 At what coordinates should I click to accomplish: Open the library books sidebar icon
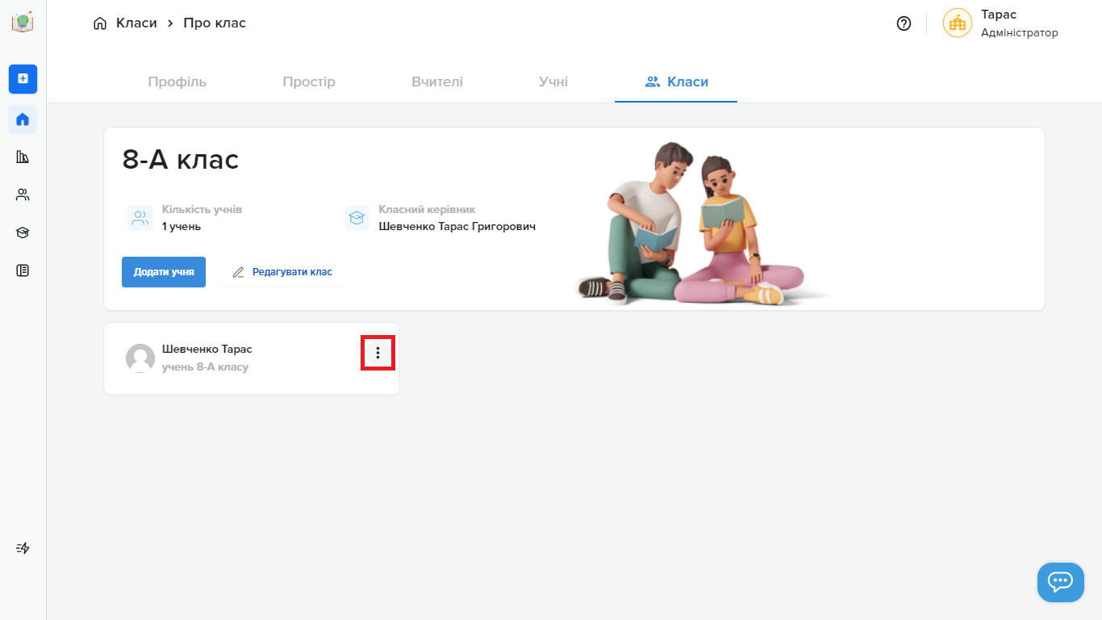[x=23, y=157]
